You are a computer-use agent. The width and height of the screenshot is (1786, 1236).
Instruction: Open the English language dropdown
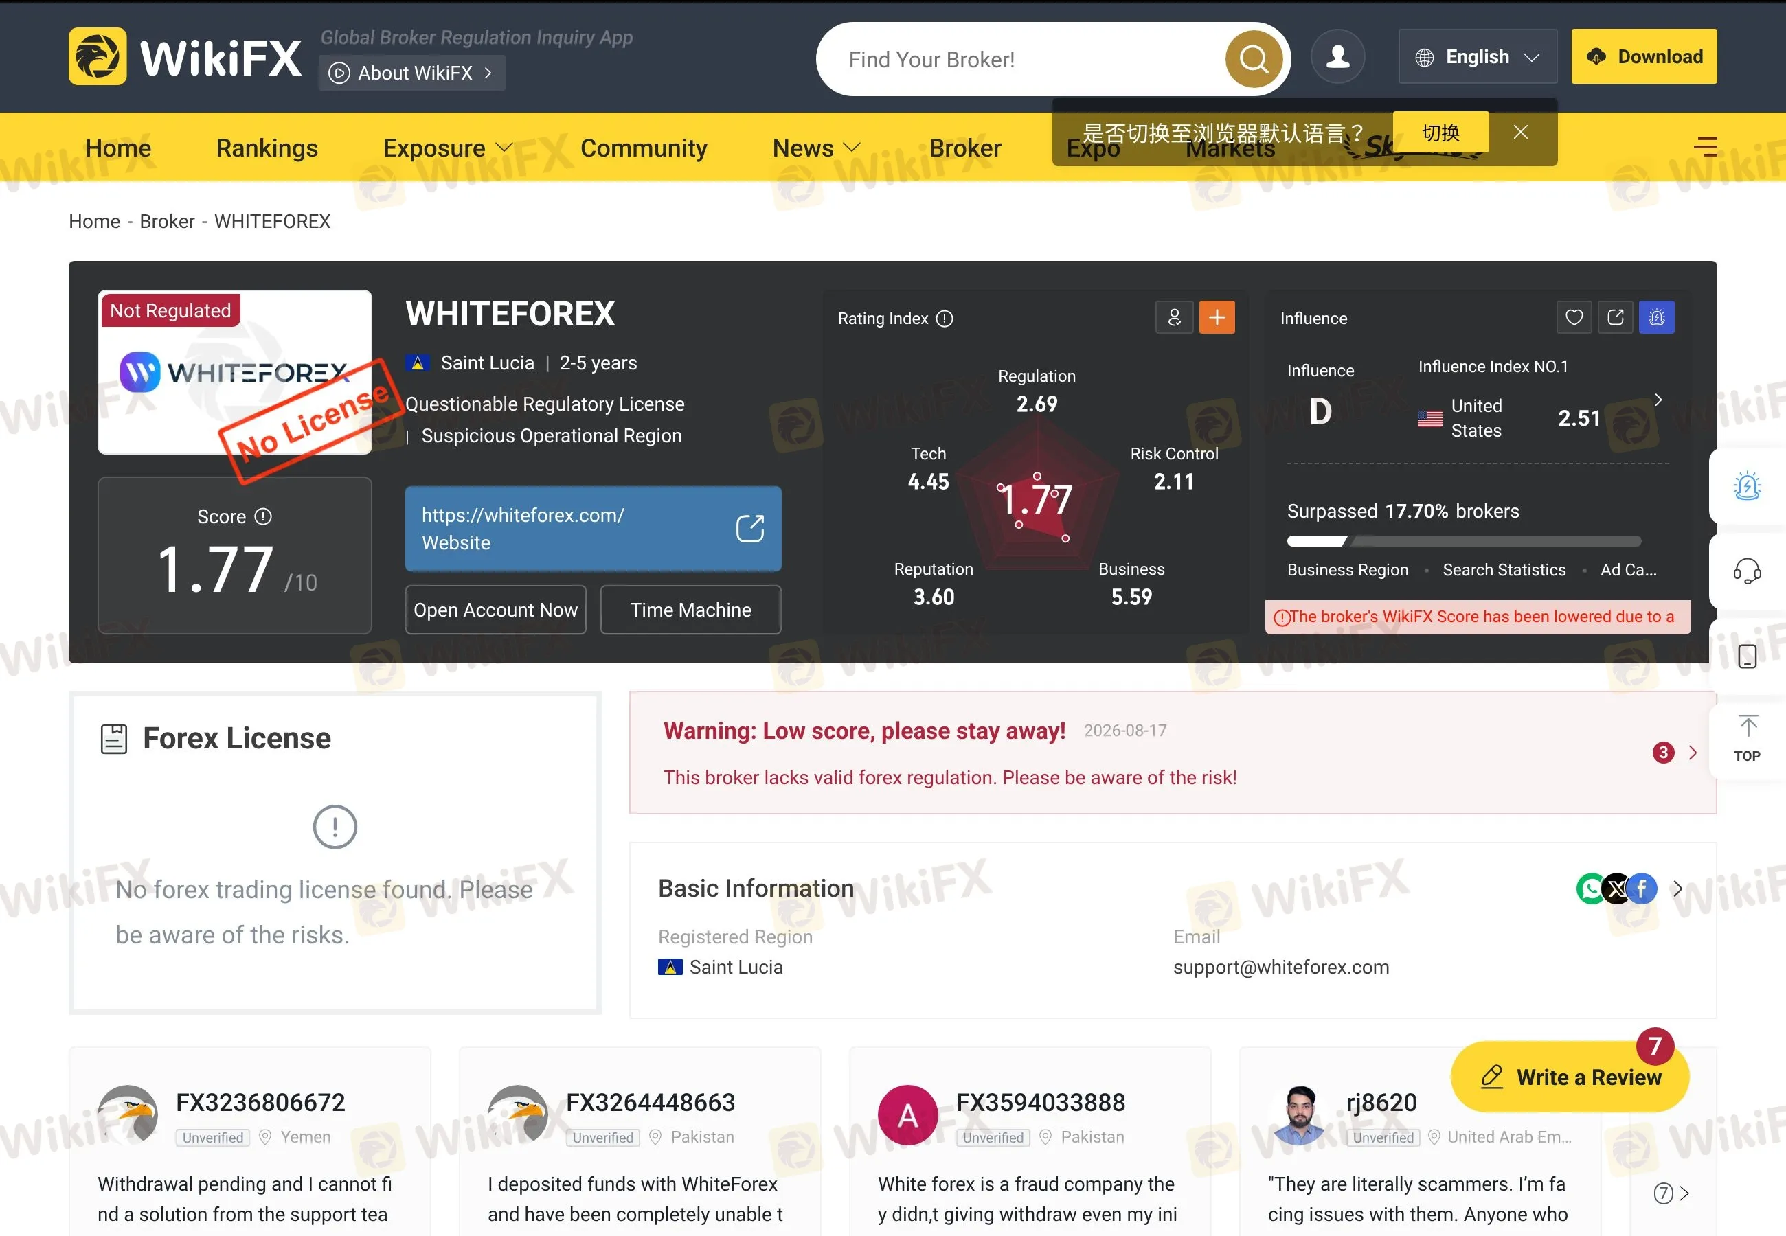click(x=1478, y=56)
